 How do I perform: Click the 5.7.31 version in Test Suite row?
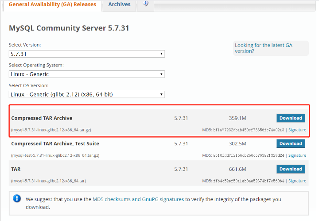pyautogui.click(x=181, y=143)
